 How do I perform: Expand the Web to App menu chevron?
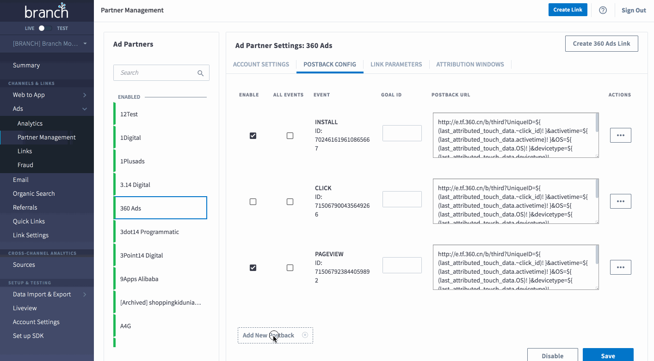pos(85,95)
